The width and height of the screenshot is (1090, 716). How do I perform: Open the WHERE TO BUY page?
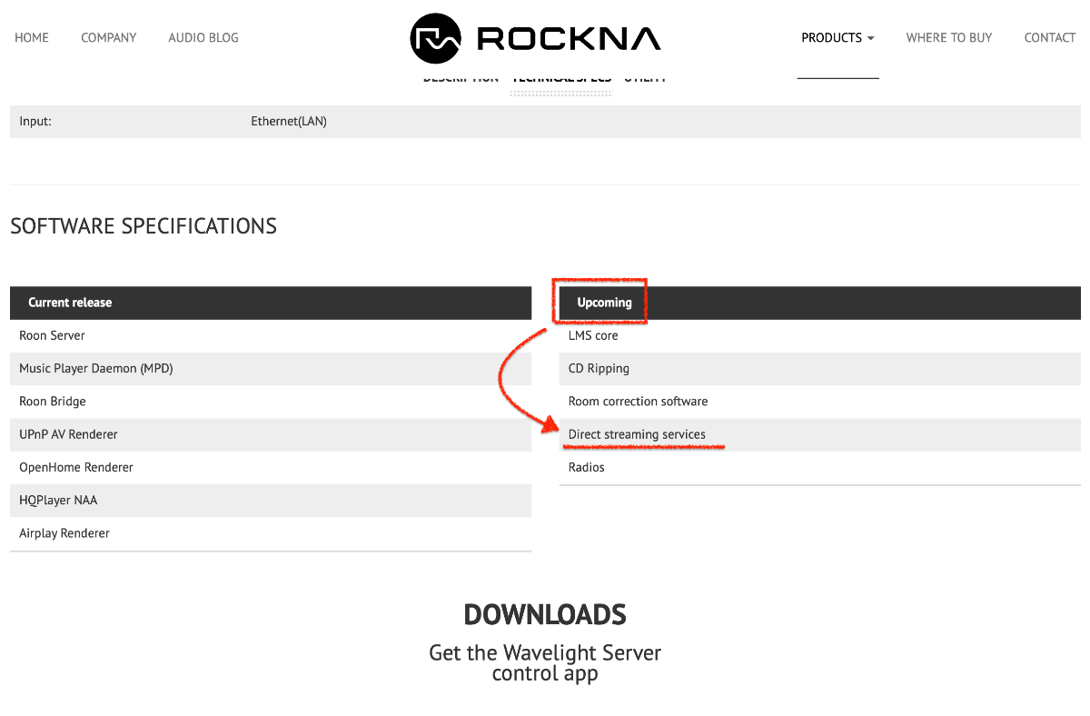[948, 38]
